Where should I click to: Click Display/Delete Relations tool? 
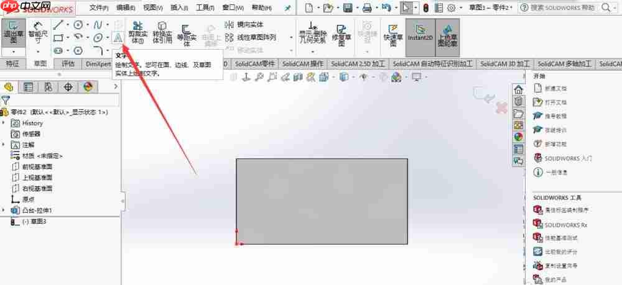coord(313,32)
